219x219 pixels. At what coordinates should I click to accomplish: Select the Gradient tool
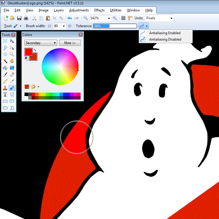tap(12, 68)
